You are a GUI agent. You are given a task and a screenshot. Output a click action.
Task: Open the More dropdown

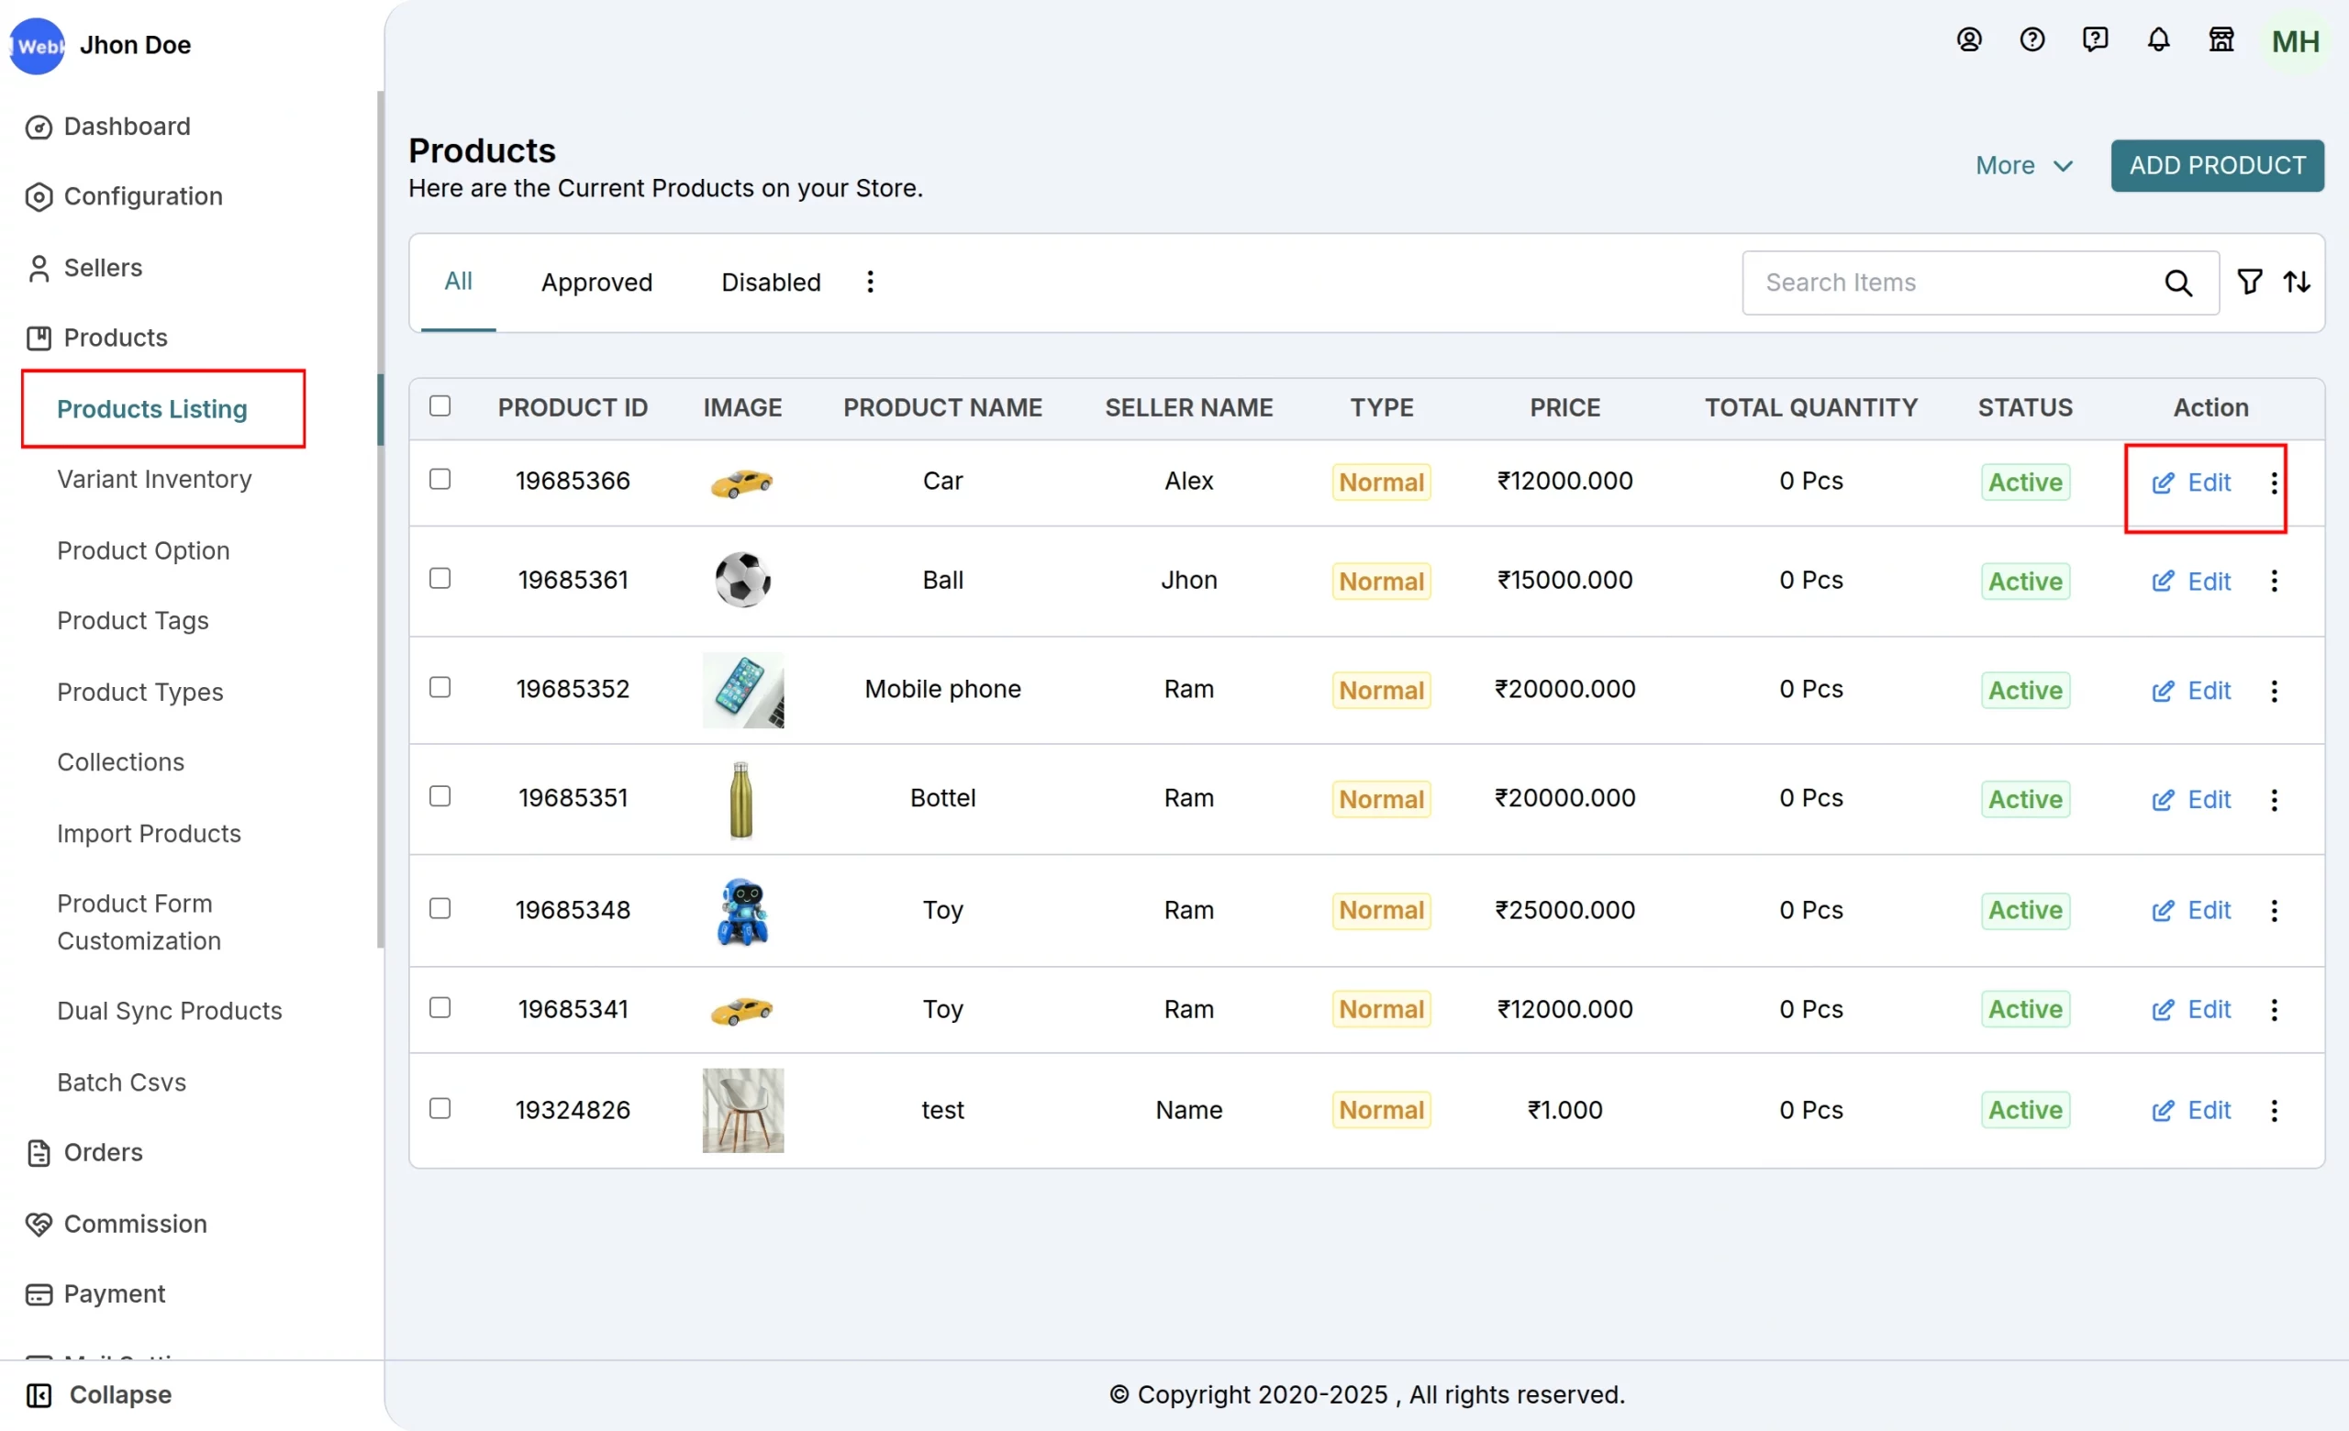[x=2023, y=165]
